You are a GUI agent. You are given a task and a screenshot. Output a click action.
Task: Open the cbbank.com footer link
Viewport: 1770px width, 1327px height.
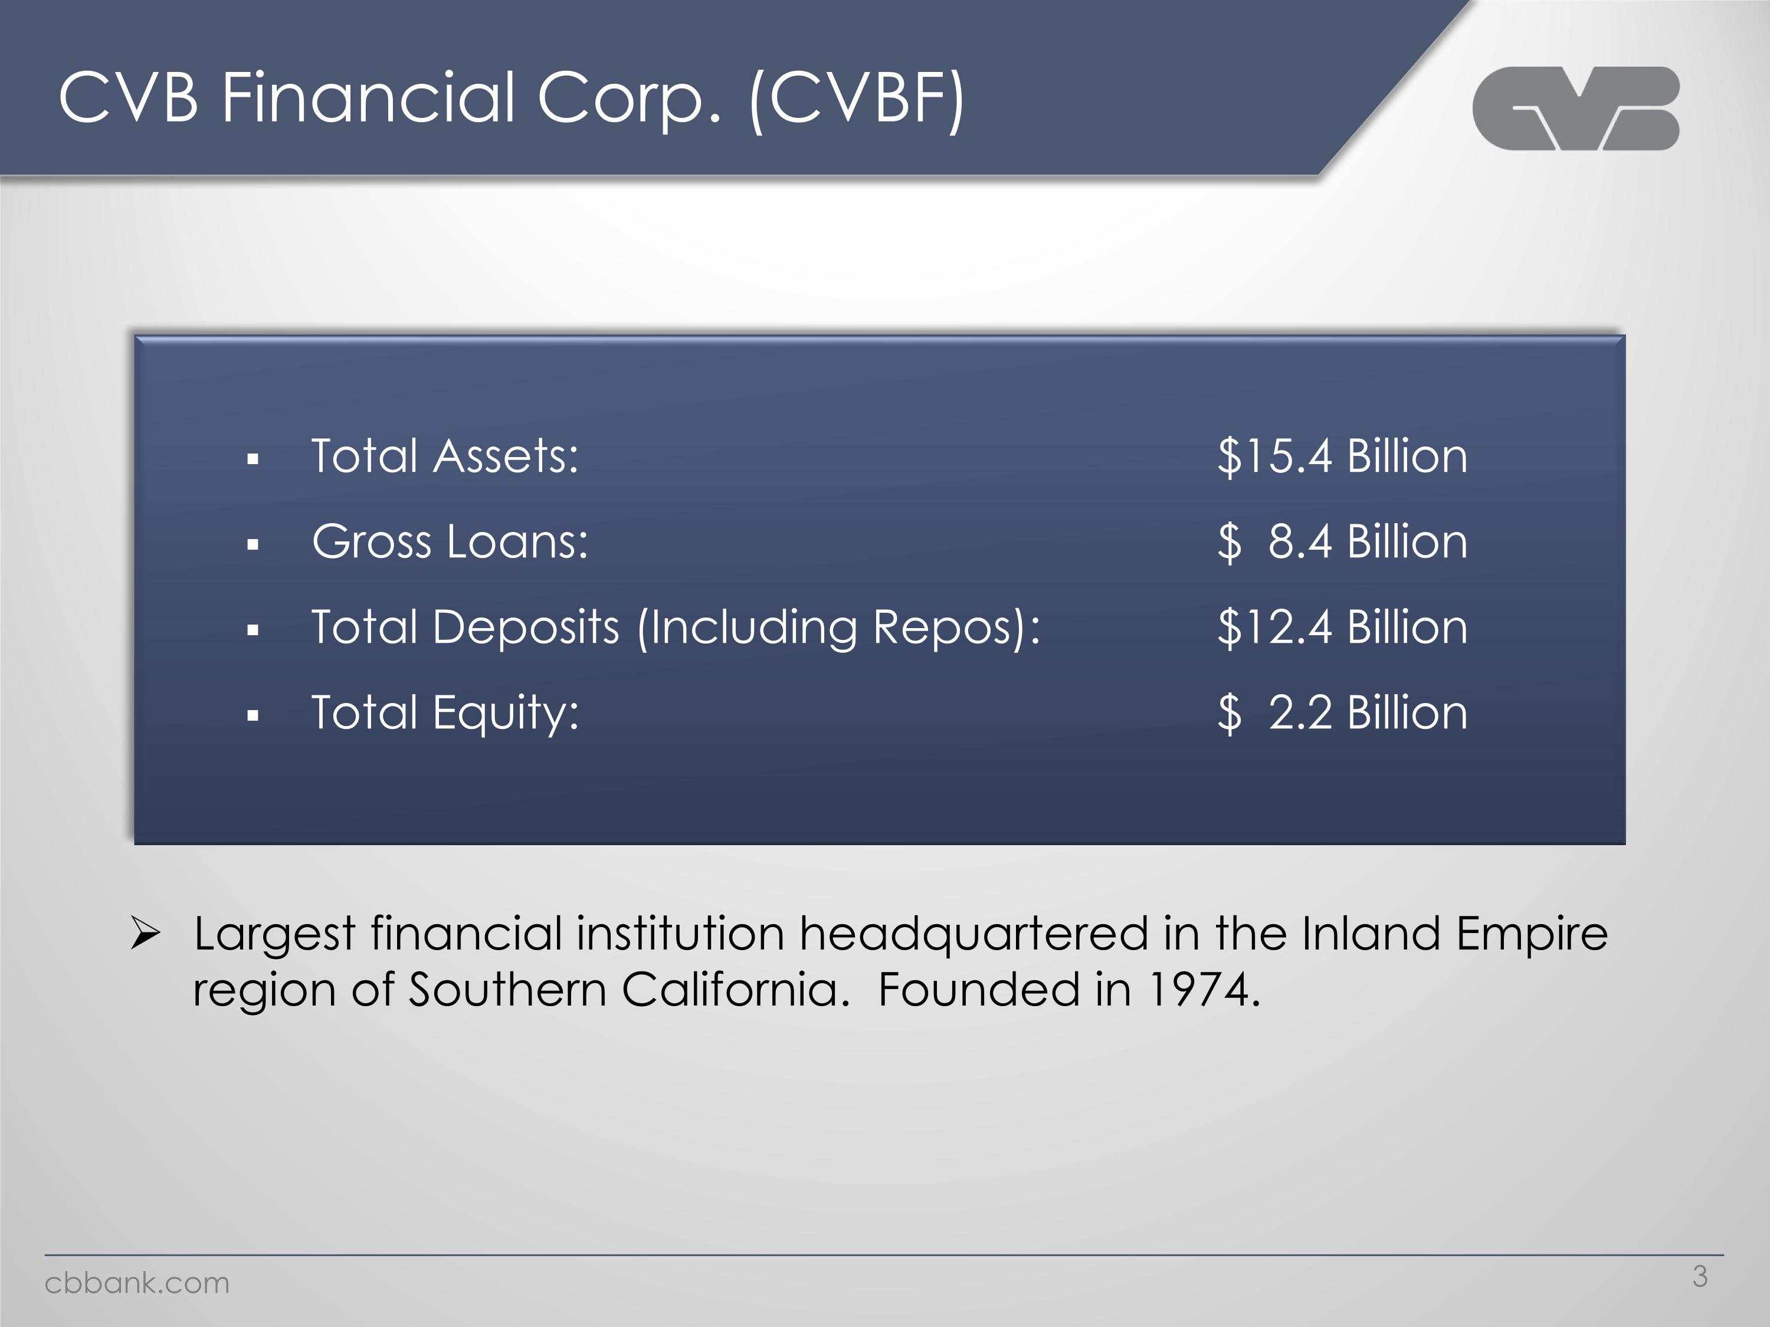[137, 1283]
